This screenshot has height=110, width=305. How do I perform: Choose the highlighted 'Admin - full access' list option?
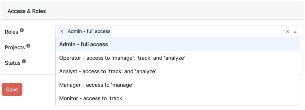pyautogui.click(x=178, y=44)
